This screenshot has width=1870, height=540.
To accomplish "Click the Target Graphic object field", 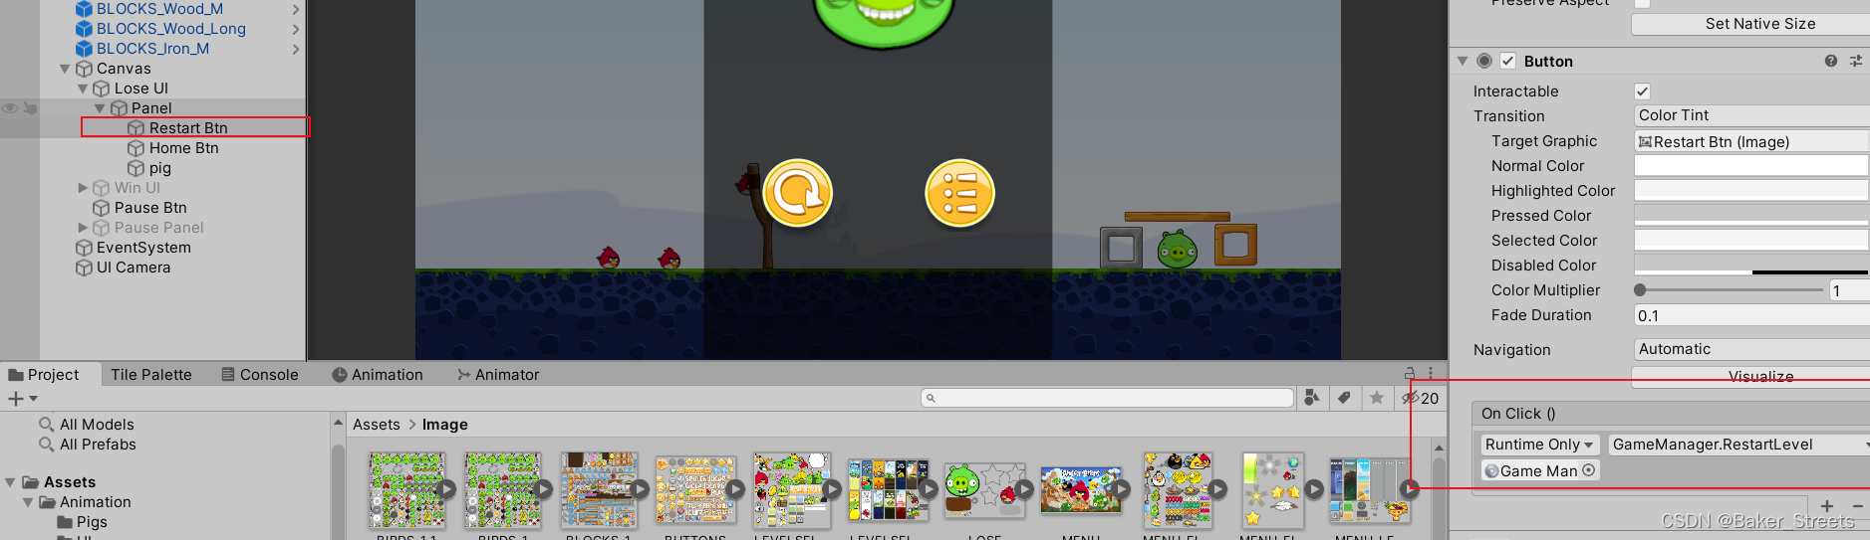I will coord(1751,141).
